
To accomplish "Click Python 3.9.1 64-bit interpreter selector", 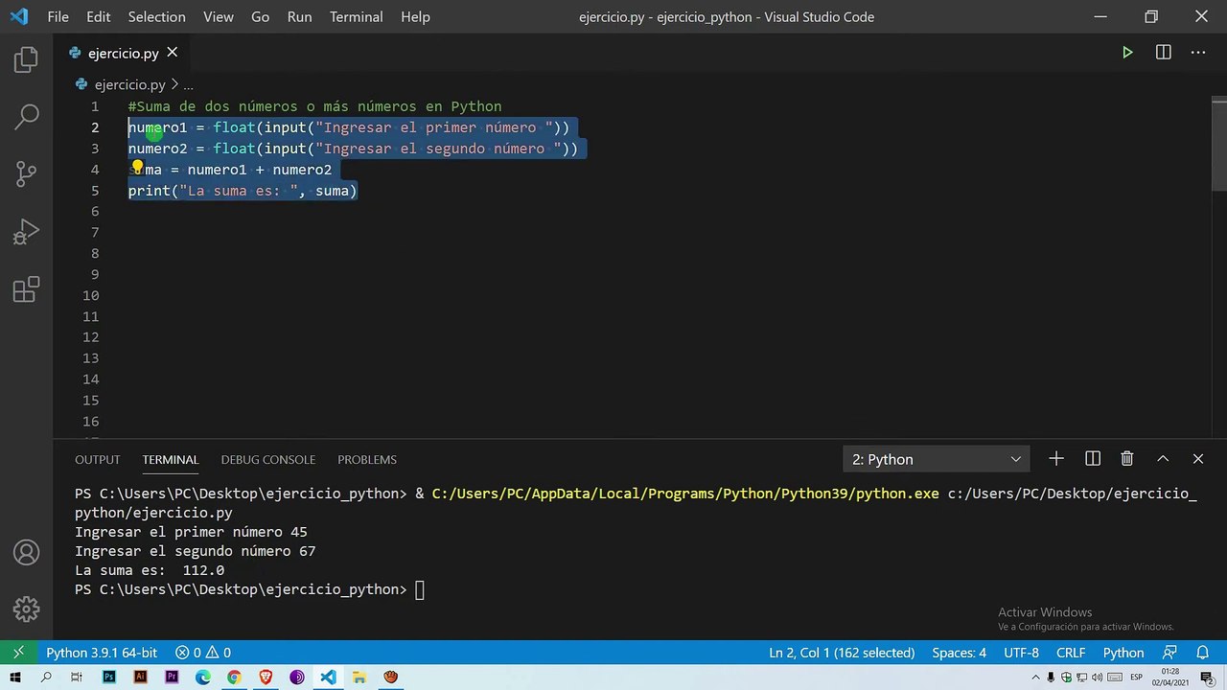I will (x=102, y=653).
